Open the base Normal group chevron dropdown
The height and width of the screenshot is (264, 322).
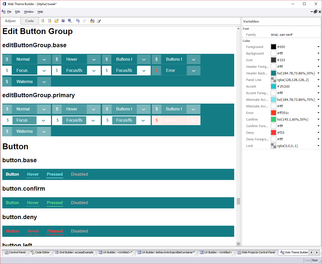click(44, 59)
